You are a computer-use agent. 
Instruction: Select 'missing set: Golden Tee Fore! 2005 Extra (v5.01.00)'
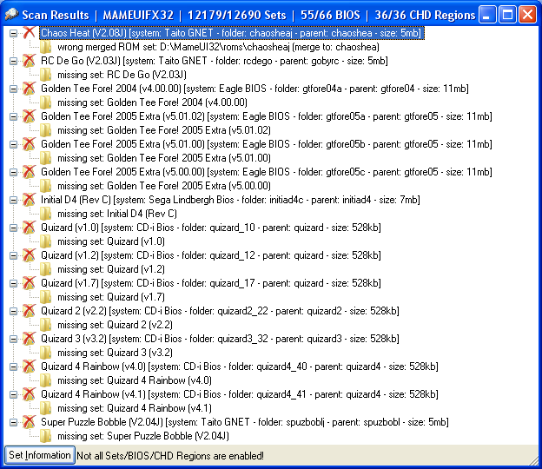click(164, 158)
